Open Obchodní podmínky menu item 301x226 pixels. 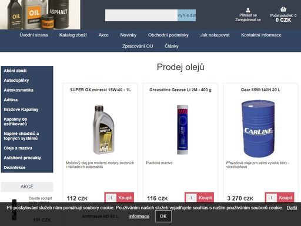pos(168,35)
